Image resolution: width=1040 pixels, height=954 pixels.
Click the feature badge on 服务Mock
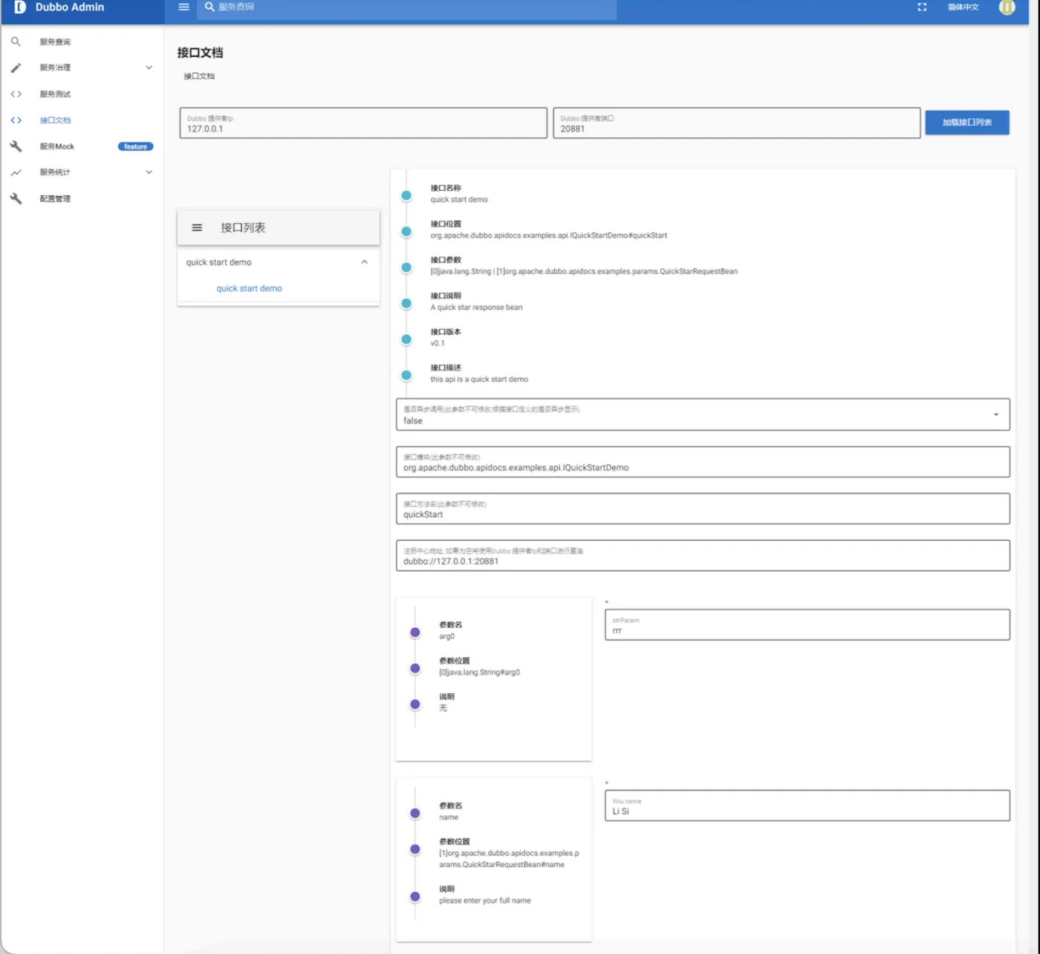pos(135,146)
